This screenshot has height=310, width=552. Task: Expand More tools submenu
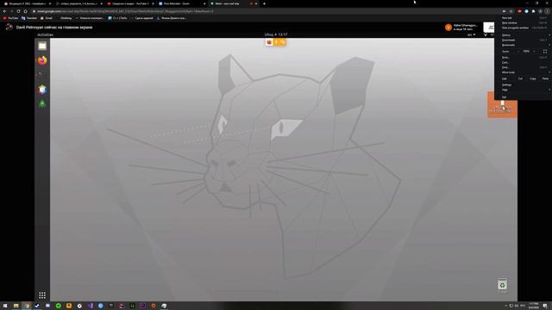coord(524,72)
